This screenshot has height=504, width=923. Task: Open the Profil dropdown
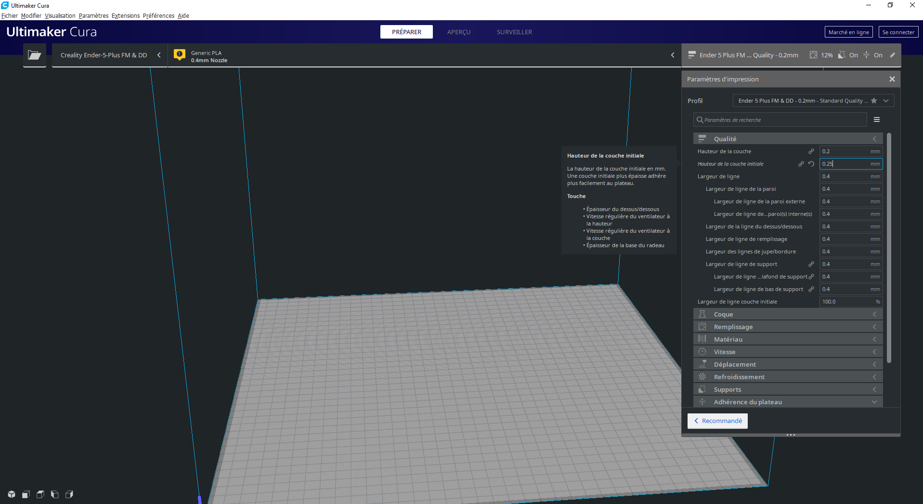point(814,101)
